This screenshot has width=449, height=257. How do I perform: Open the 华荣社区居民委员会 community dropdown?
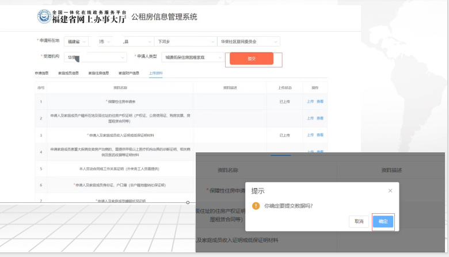click(x=248, y=41)
